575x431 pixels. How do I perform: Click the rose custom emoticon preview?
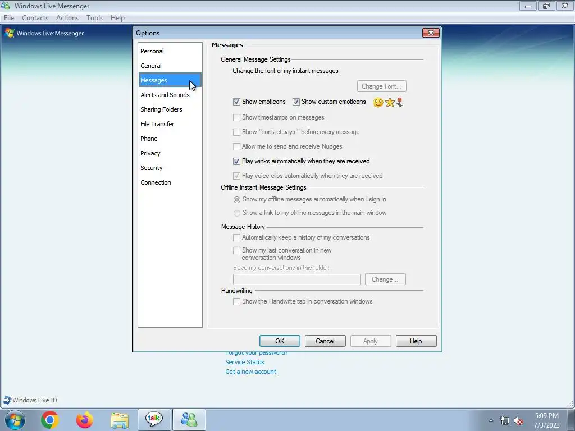coord(400,102)
